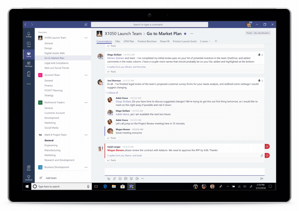
Task: Open the GTM Plan tab
Action: click(129, 41)
